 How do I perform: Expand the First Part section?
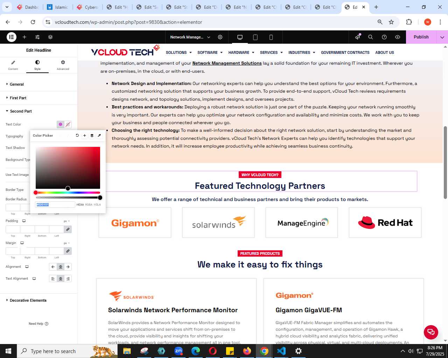click(x=38, y=98)
